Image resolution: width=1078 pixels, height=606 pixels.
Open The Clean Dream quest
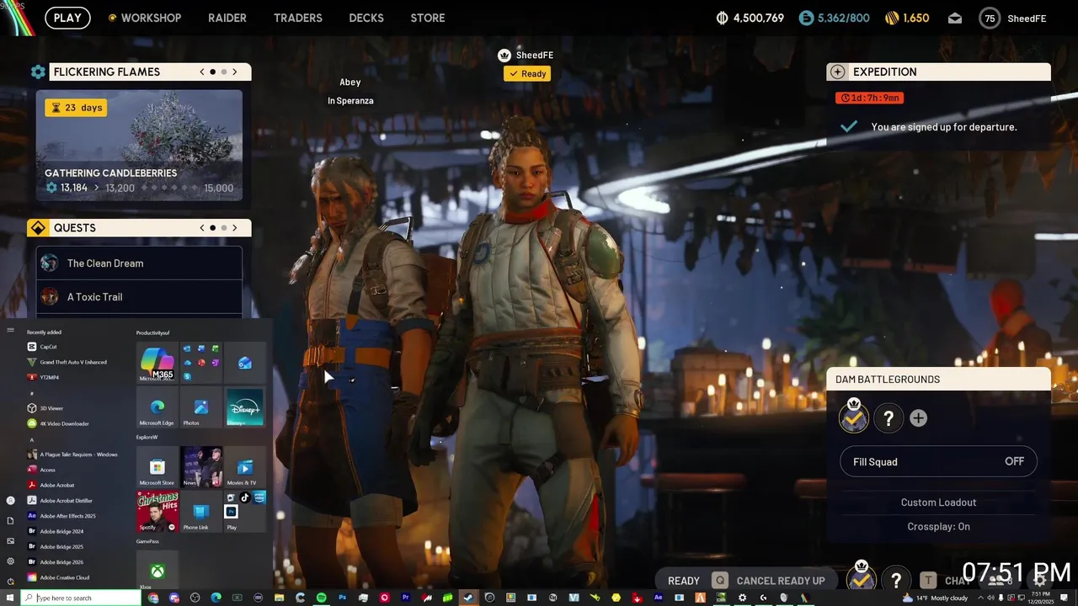[x=139, y=263]
